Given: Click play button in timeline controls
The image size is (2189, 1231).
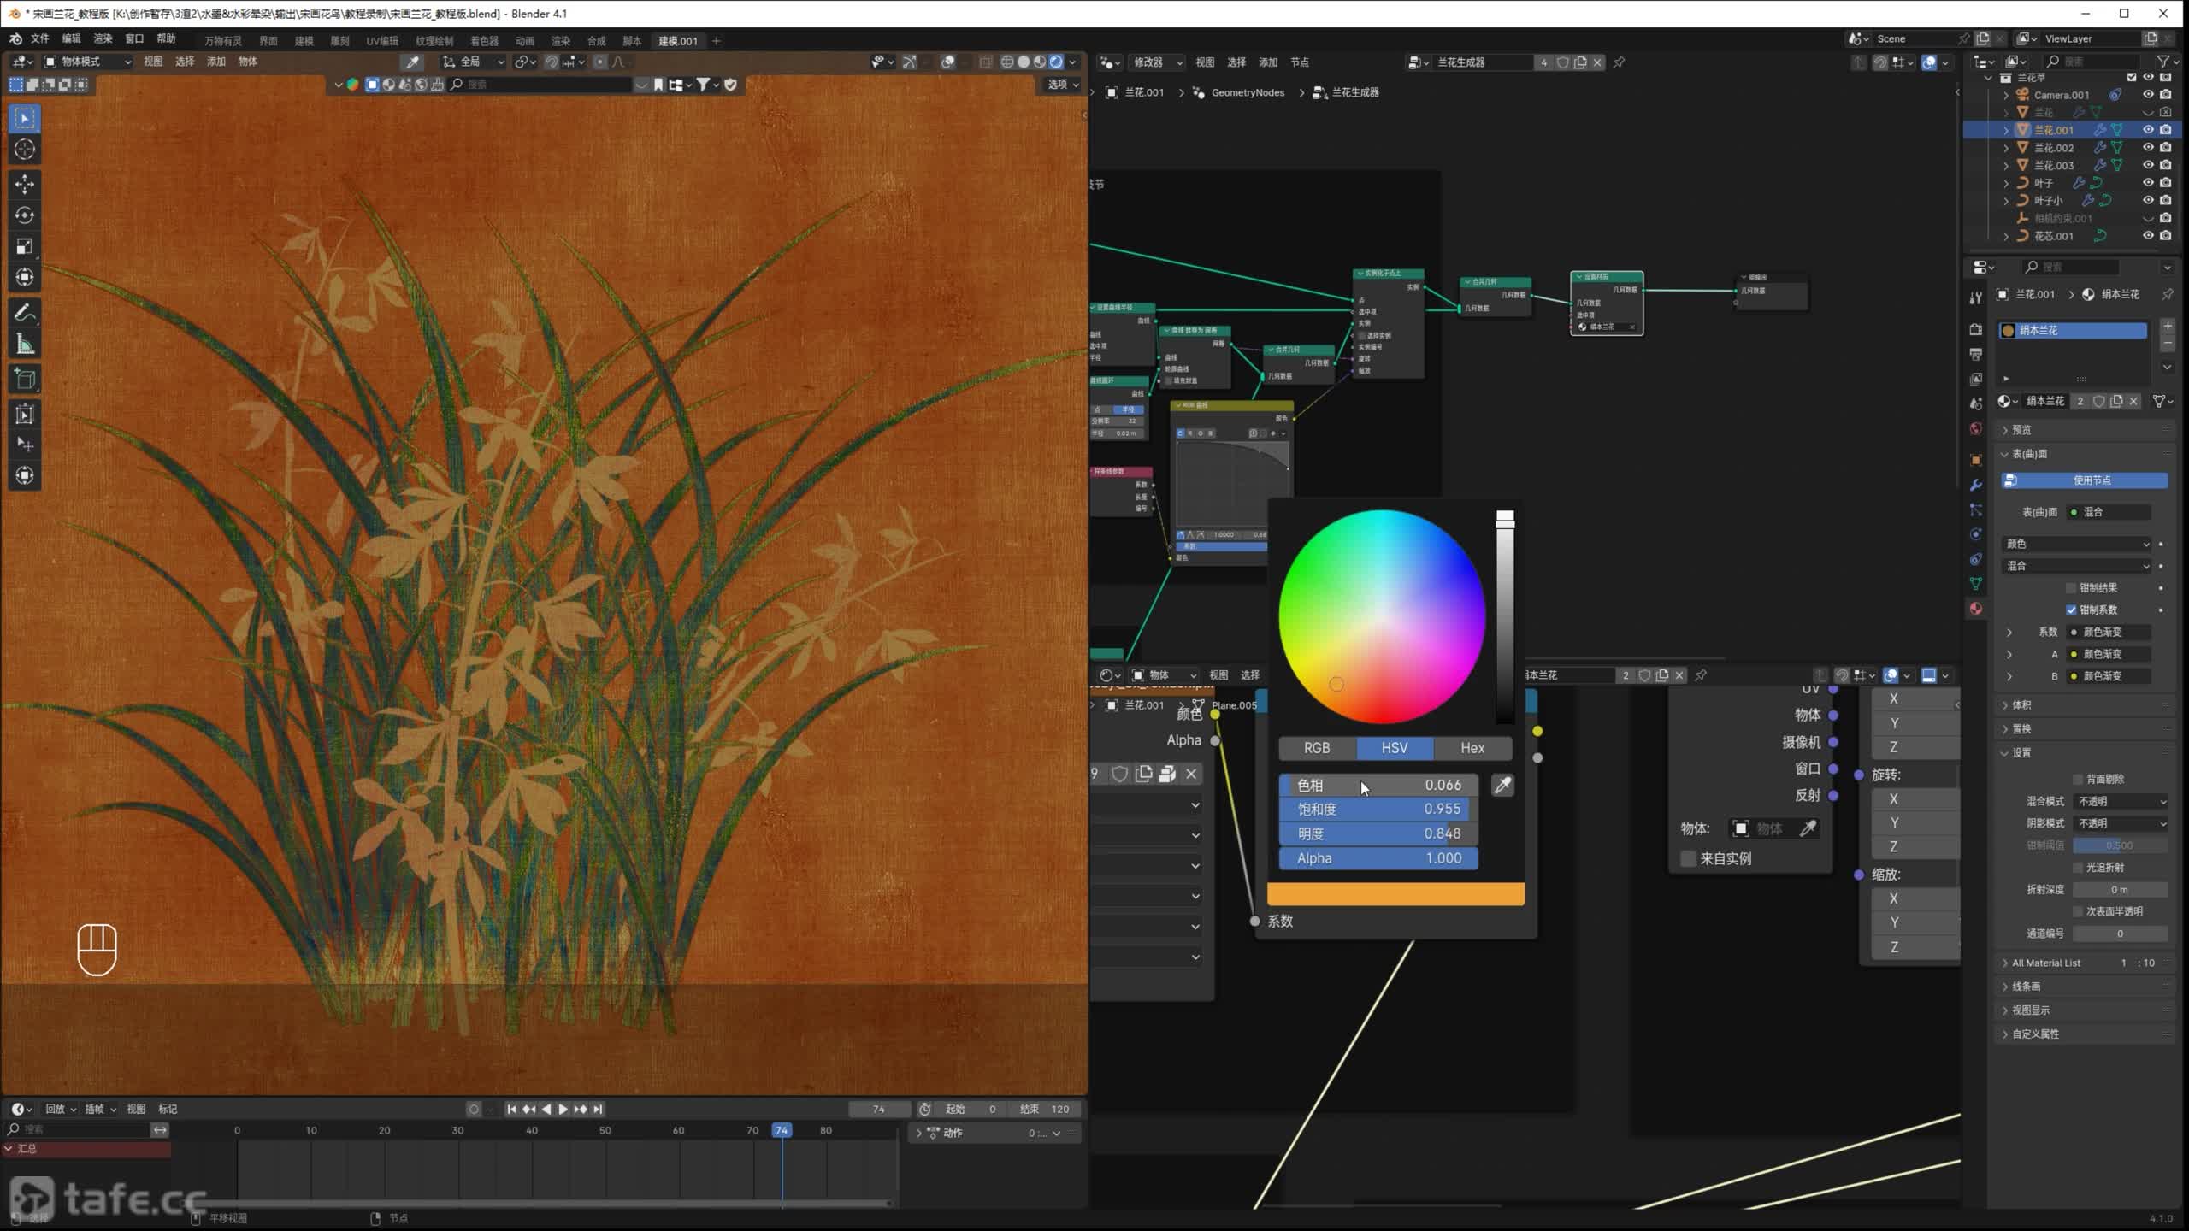Looking at the screenshot, I should coord(563,1109).
